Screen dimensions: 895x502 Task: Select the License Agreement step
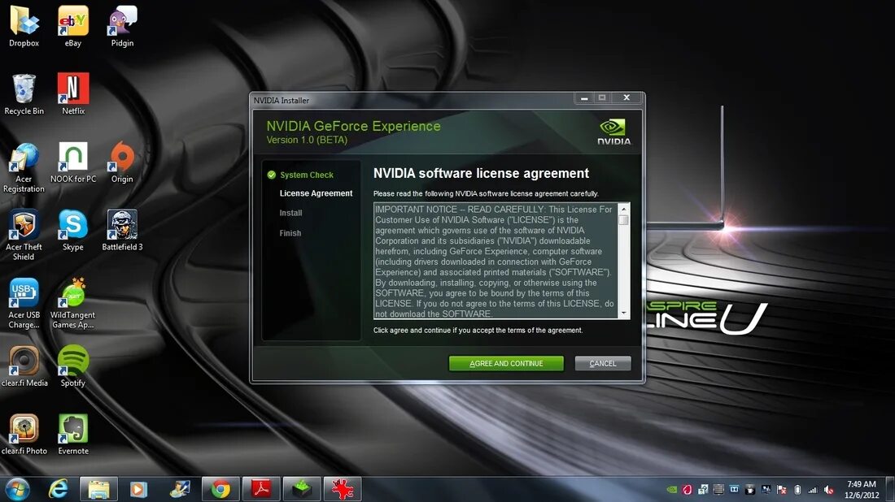click(x=316, y=193)
